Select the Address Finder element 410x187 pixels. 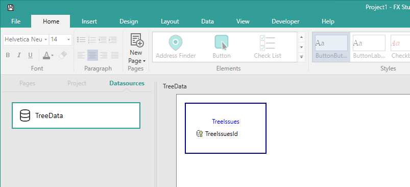click(x=176, y=47)
